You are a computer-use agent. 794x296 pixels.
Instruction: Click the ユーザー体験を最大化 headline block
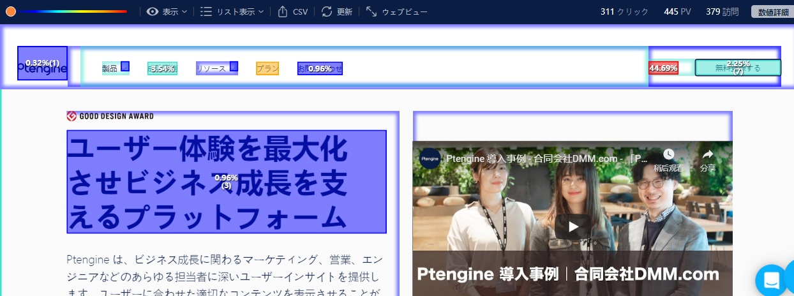coord(227,182)
